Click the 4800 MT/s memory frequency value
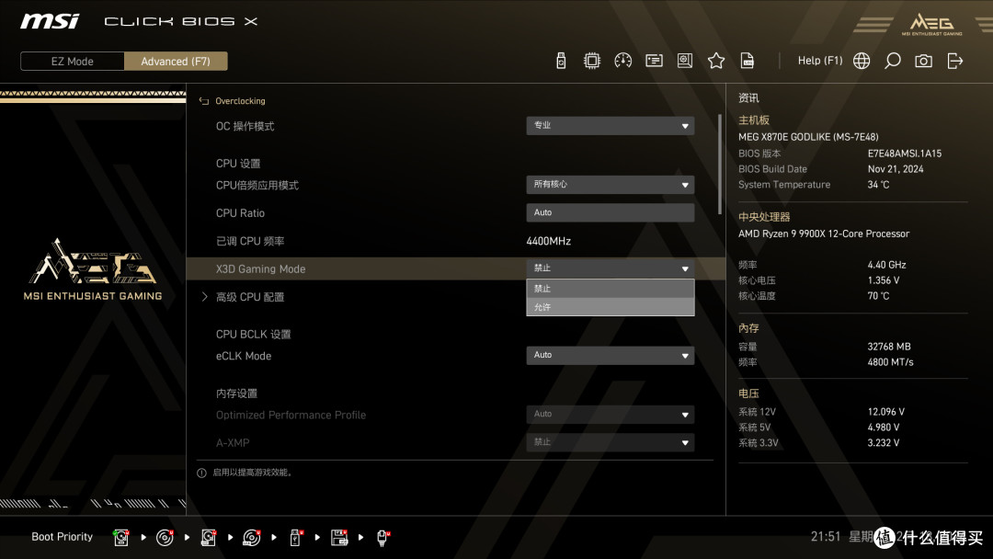 [x=890, y=362]
